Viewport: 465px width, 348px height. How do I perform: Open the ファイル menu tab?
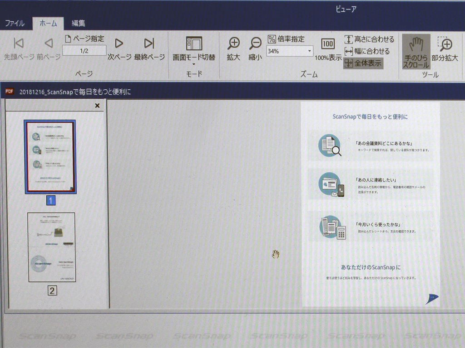(x=15, y=23)
